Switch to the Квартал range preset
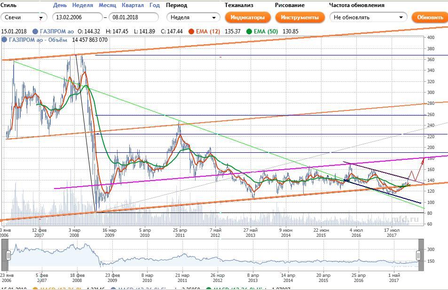 pos(133,5)
